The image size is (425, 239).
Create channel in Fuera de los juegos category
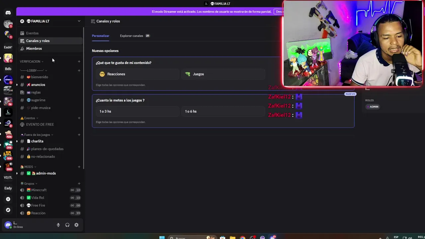(79, 135)
